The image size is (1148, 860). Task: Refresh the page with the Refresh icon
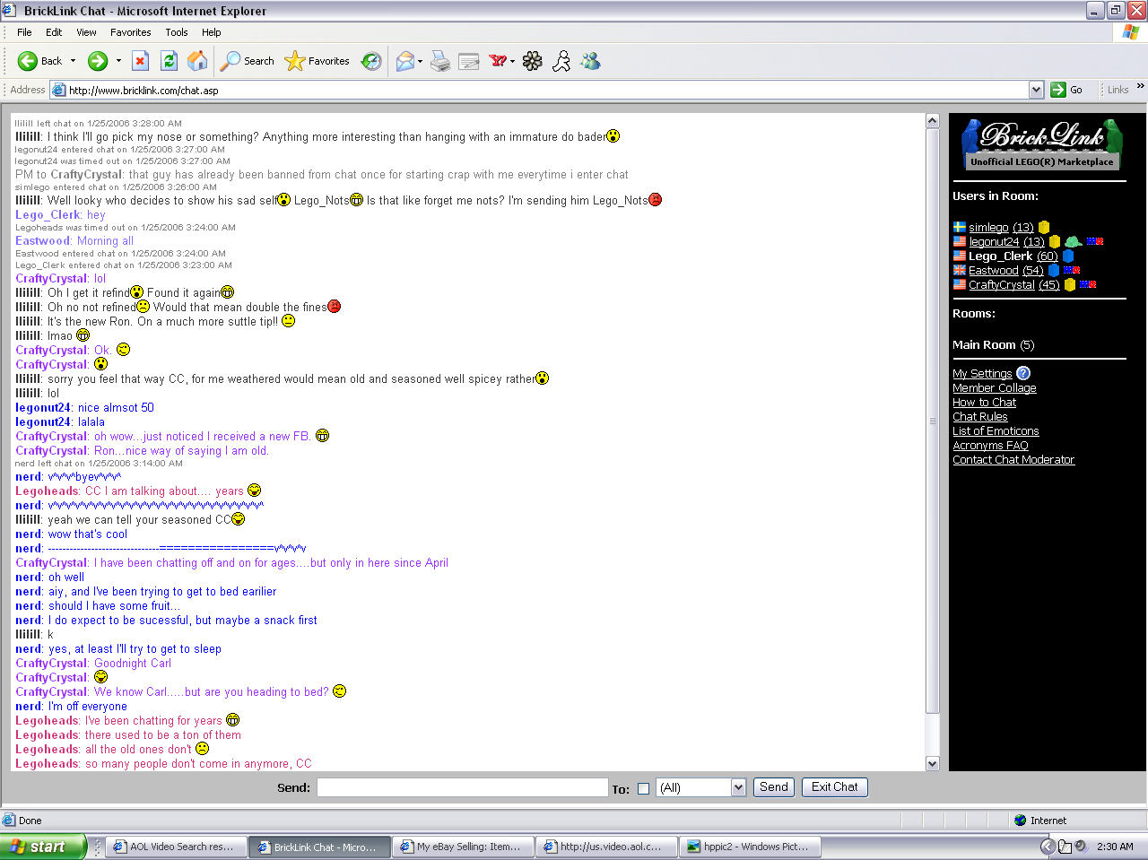tap(170, 61)
